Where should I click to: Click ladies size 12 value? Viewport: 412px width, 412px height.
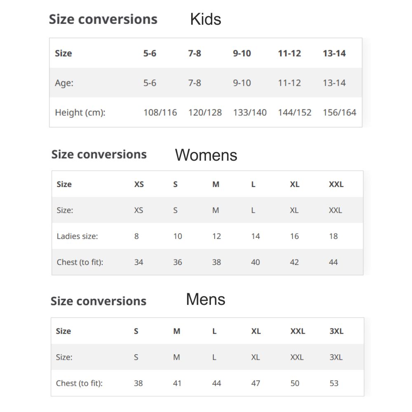point(216,236)
